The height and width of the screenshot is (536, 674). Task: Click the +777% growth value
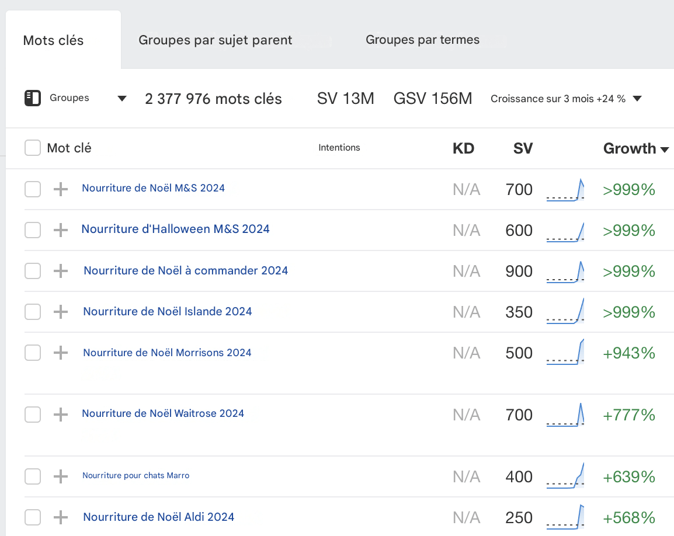(x=629, y=415)
